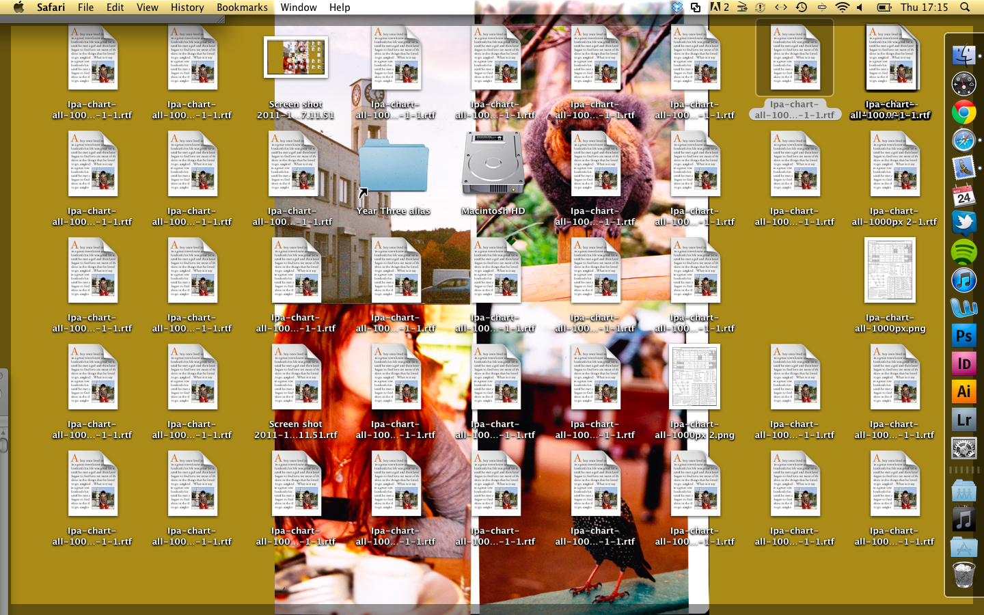Open the Window menu
This screenshot has height=615, width=984.
point(299,7)
